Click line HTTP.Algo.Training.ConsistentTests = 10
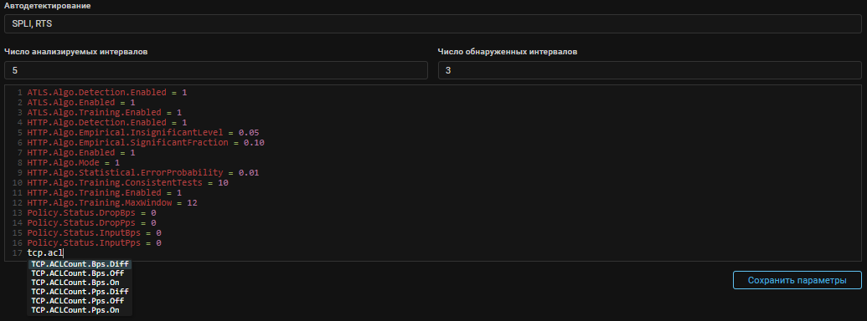 tap(127, 182)
